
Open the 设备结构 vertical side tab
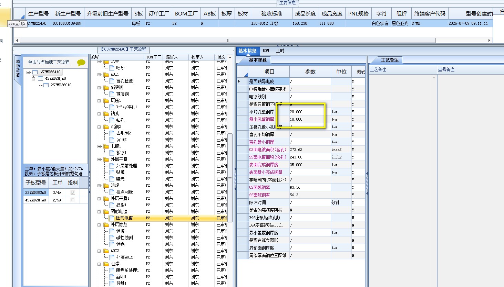click(18, 68)
